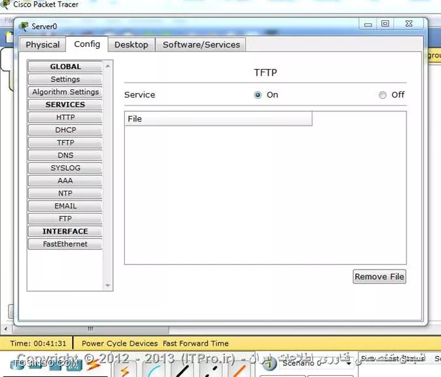This screenshot has height=377, width=441.
Task: Open the EMAIL service configuration
Action: click(x=65, y=206)
